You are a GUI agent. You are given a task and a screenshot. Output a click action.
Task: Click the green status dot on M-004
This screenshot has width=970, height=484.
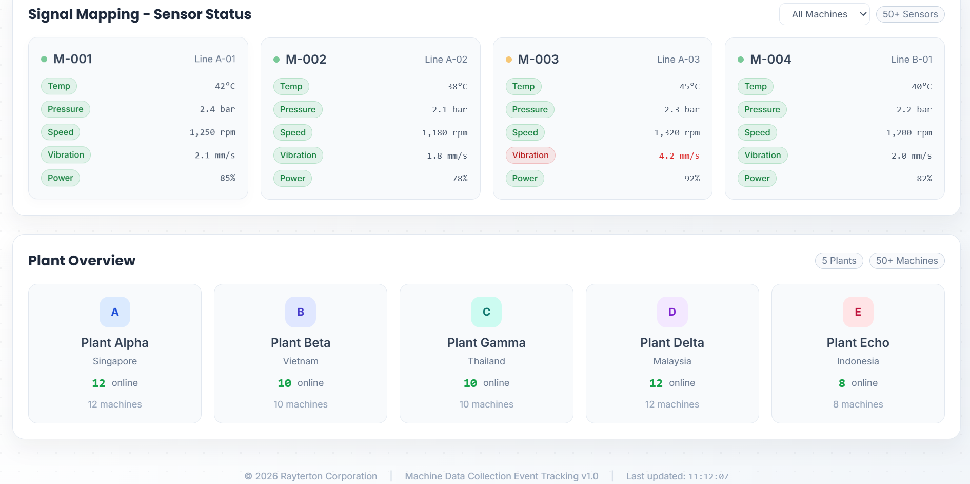point(741,60)
